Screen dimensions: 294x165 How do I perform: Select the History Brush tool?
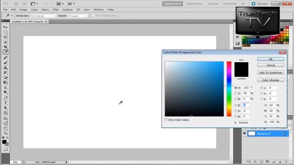(6, 72)
